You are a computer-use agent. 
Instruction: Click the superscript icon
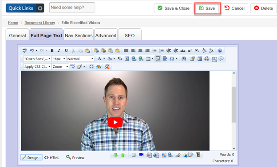pos(190,50)
